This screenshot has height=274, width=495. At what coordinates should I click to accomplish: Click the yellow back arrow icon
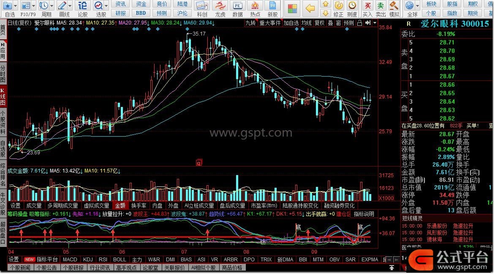tap(310, 8)
